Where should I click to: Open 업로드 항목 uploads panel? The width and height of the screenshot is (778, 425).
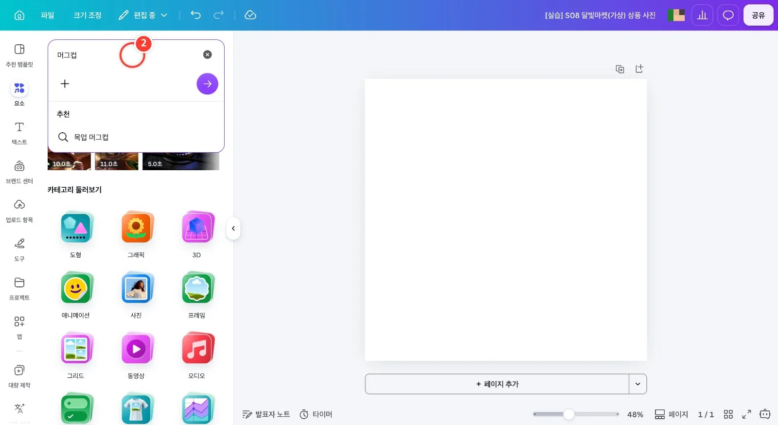pos(19,211)
